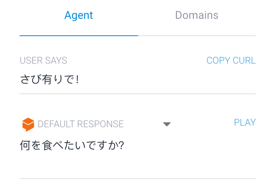Viewport: 270px width, 190px height.
Task: Click the kanji 何 starting the response
Action: click(25, 145)
